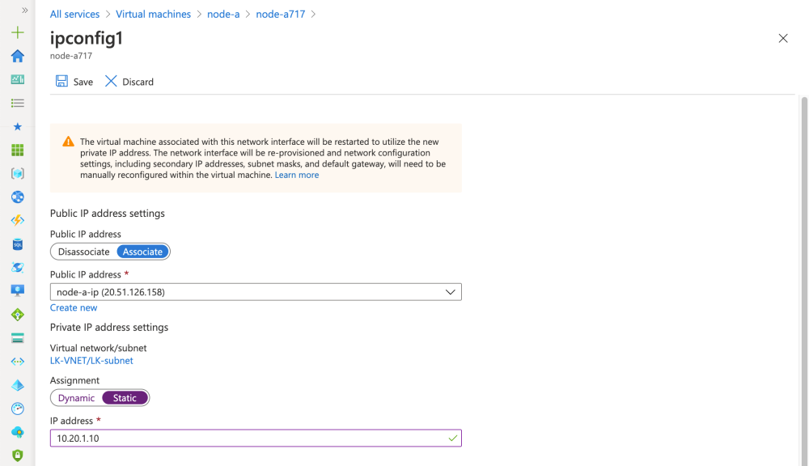Image resolution: width=809 pixels, height=466 pixels.
Task: Set assignment to Dynamic
Action: [76, 398]
